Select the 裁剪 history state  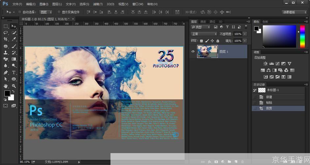(x=278, y=108)
